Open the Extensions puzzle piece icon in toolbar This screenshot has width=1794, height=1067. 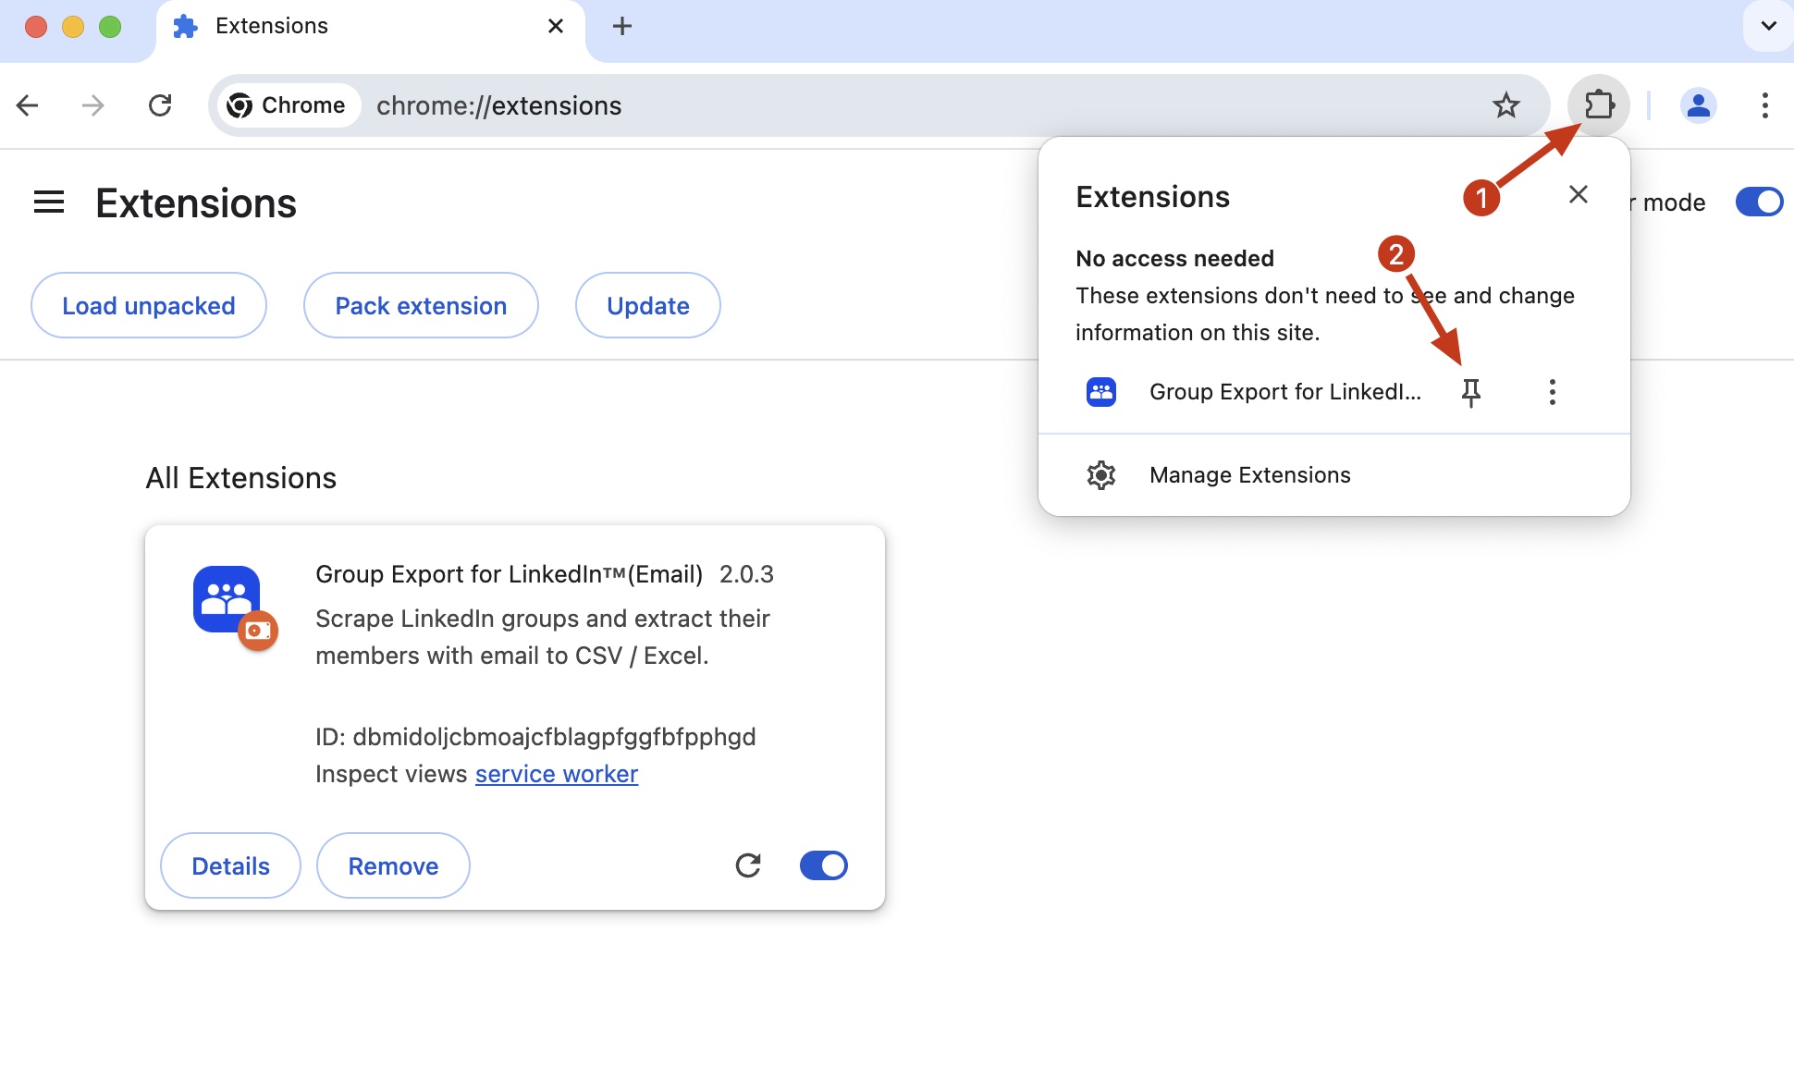[1597, 104]
